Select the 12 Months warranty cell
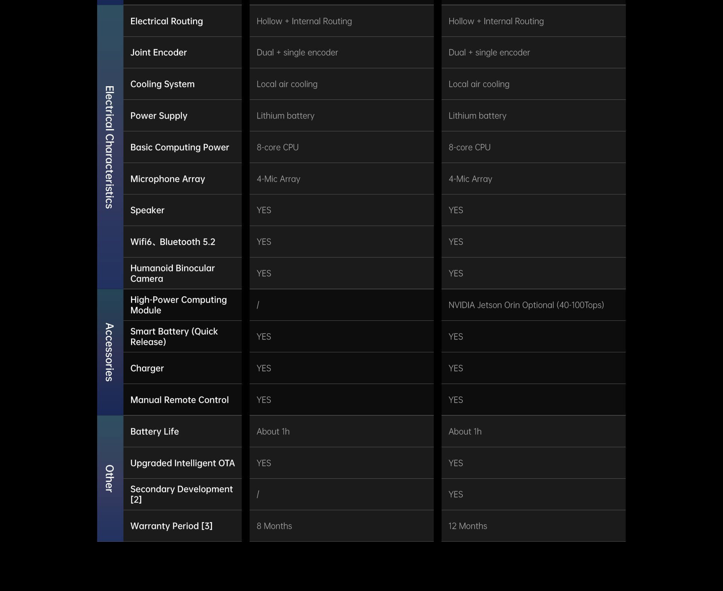Screen dimensions: 723x591 [468, 526]
